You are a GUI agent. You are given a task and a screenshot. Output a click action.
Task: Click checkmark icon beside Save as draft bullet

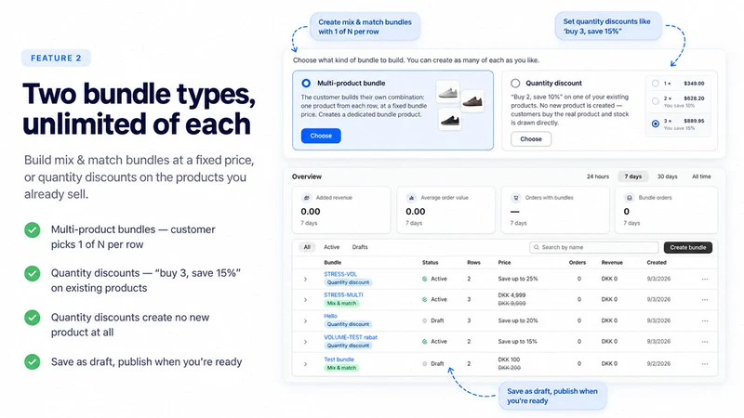(x=33, y=362)
